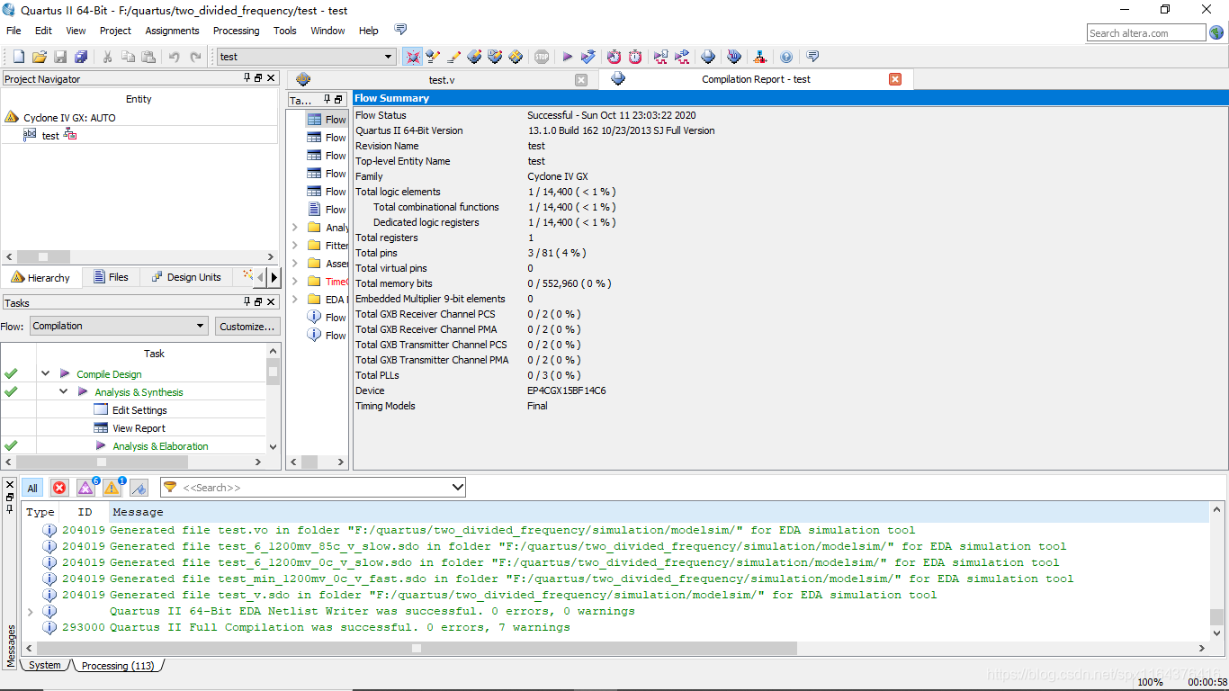
Task: Close the Project Navigator panel
Action: click(x=271, y=78)
